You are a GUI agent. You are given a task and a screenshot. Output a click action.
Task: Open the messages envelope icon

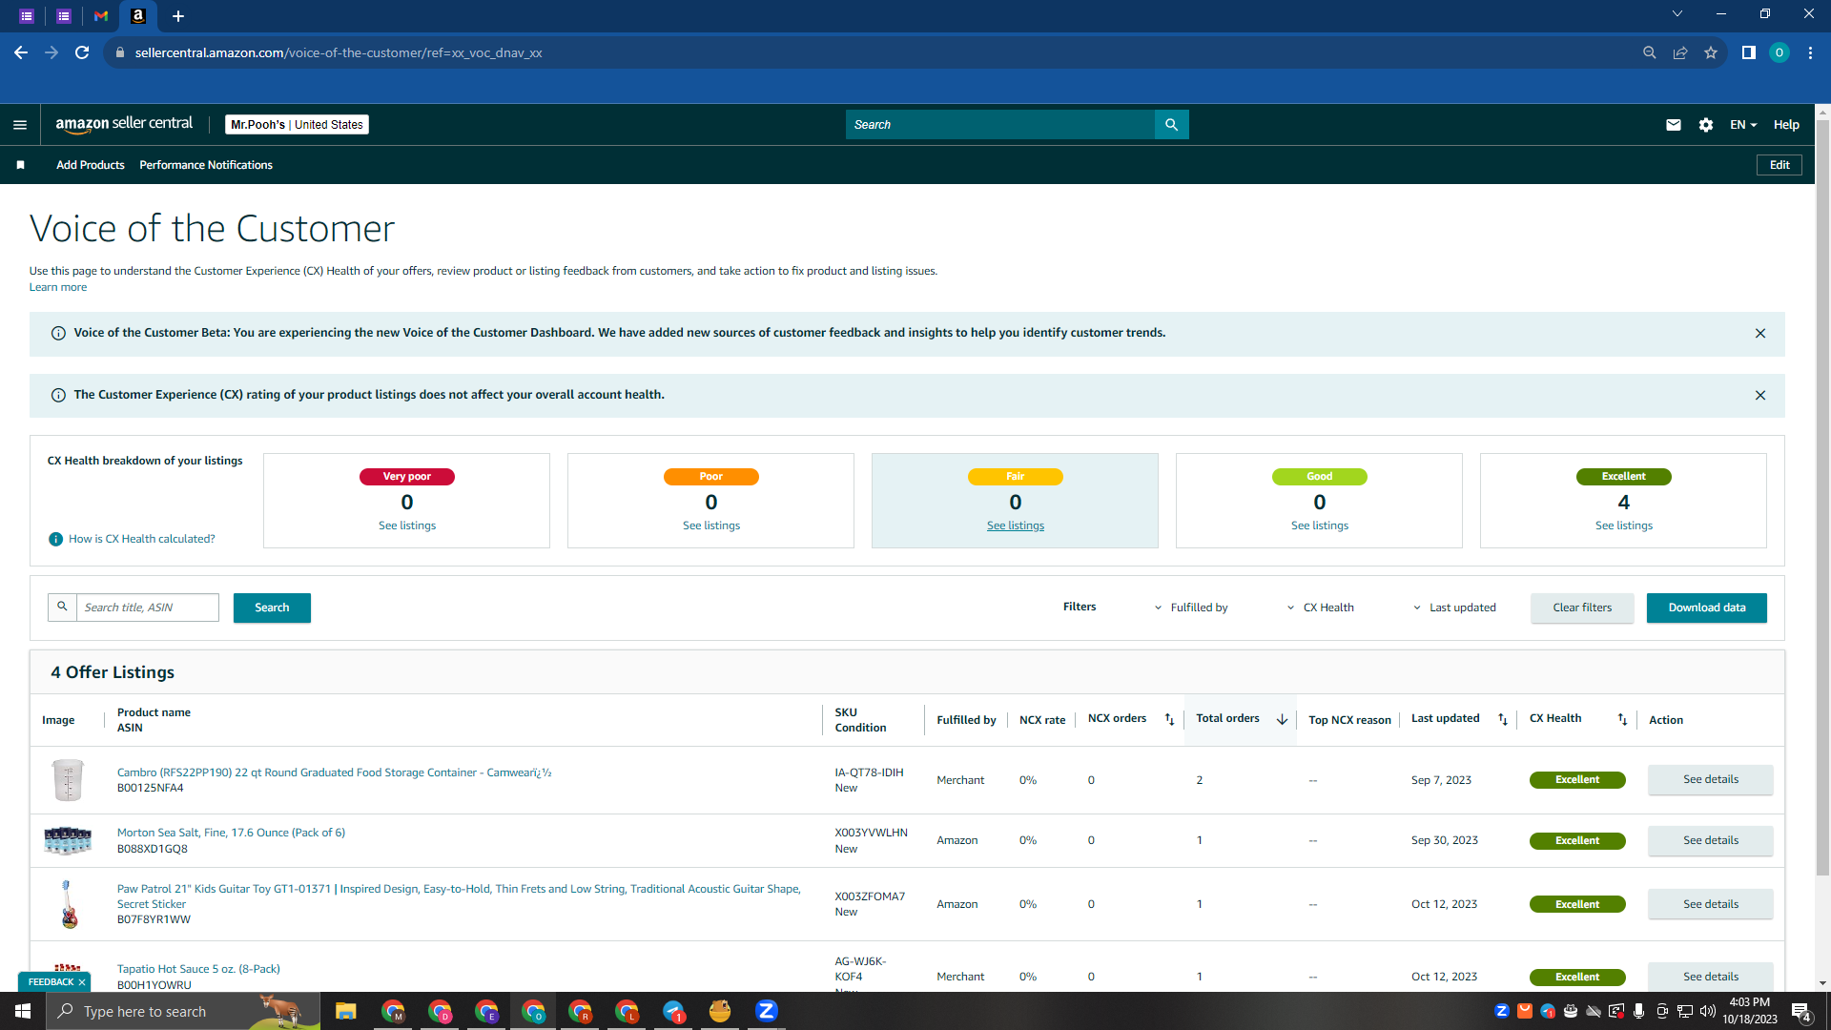coord(1674,125)
